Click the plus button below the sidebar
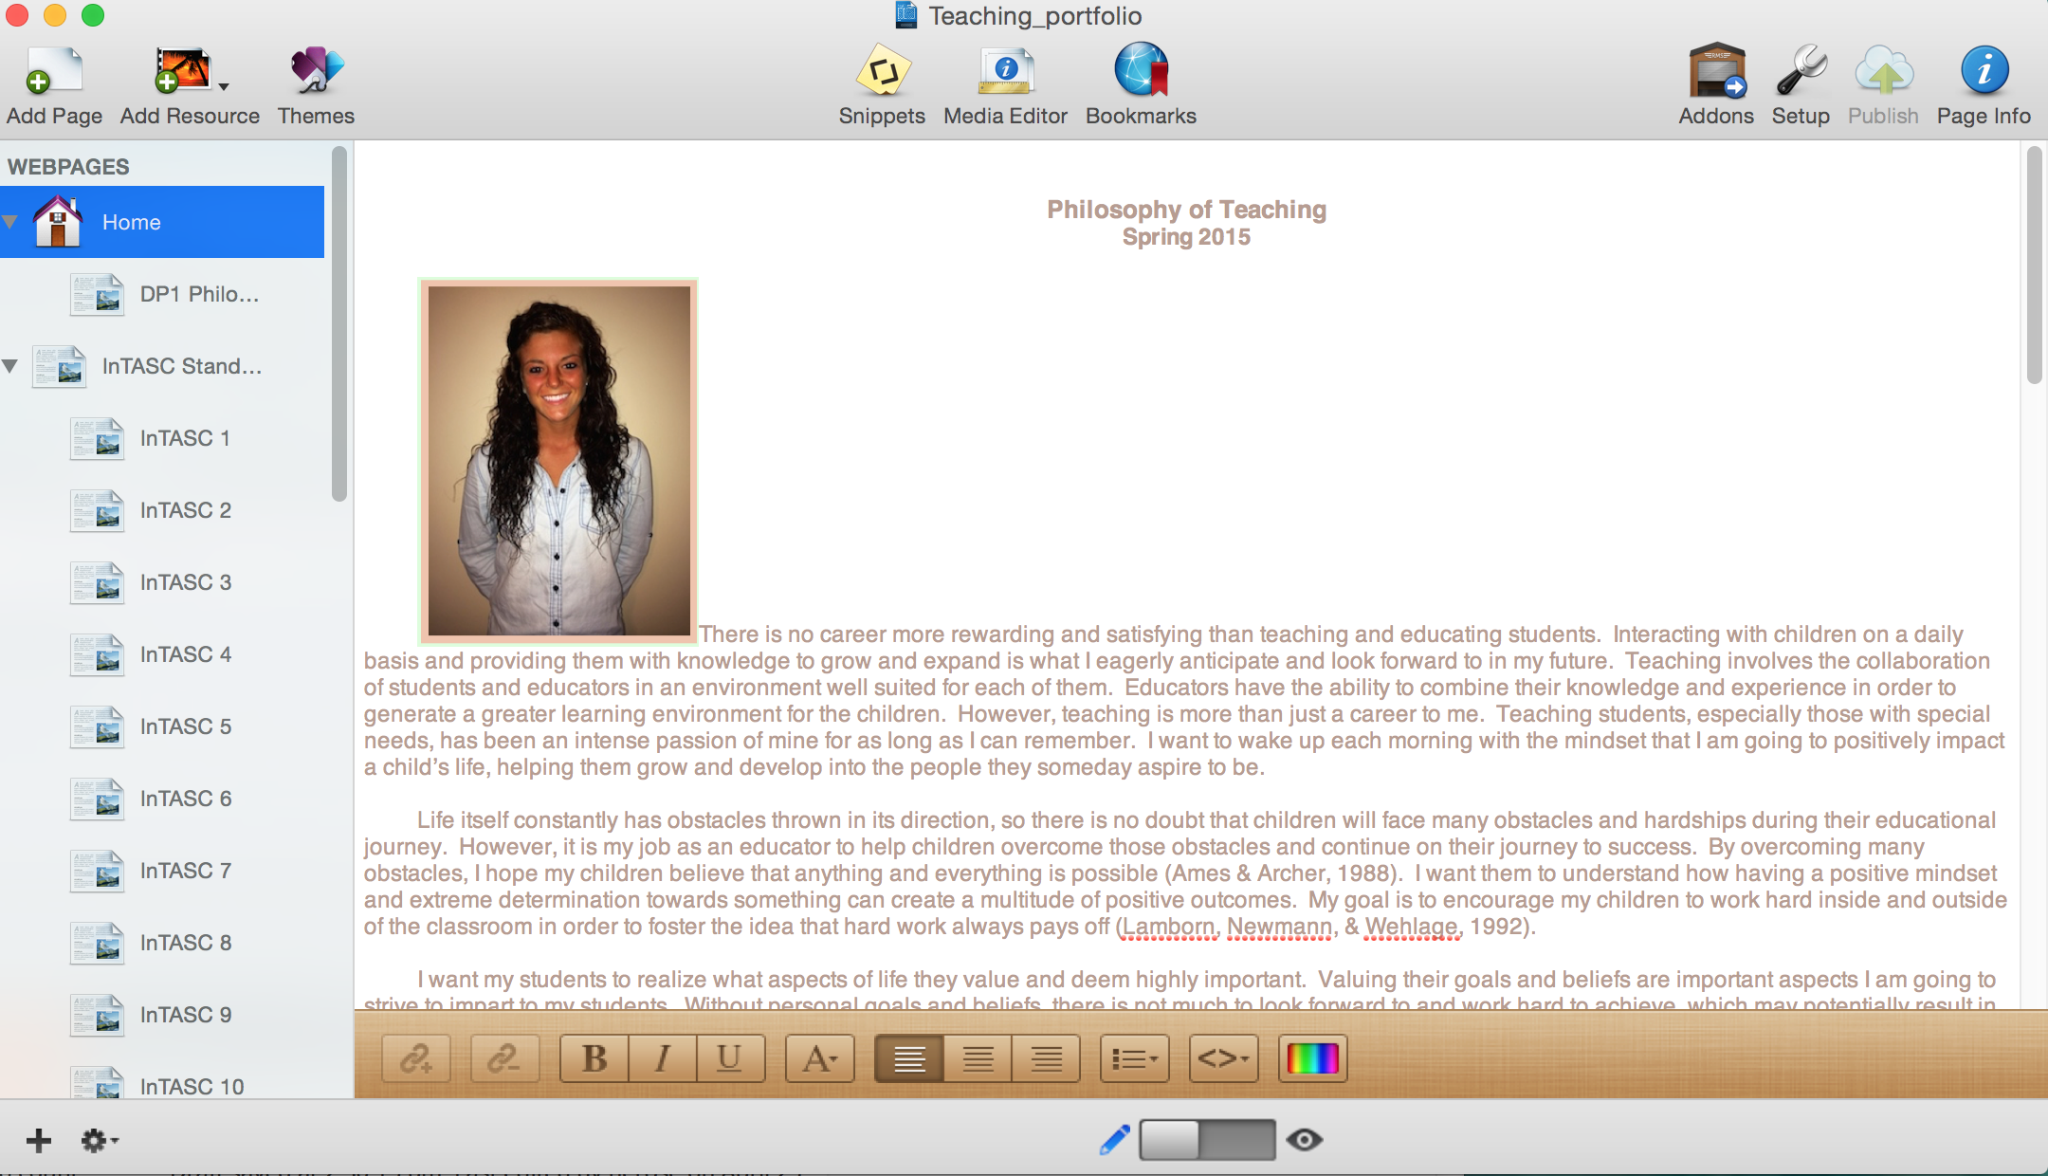Image resolution: width=2048 pixels, height=1176 pixels. [x=39, y=1140]
